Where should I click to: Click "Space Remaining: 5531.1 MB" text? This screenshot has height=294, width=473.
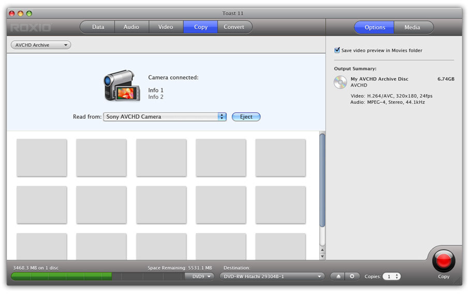180,268
